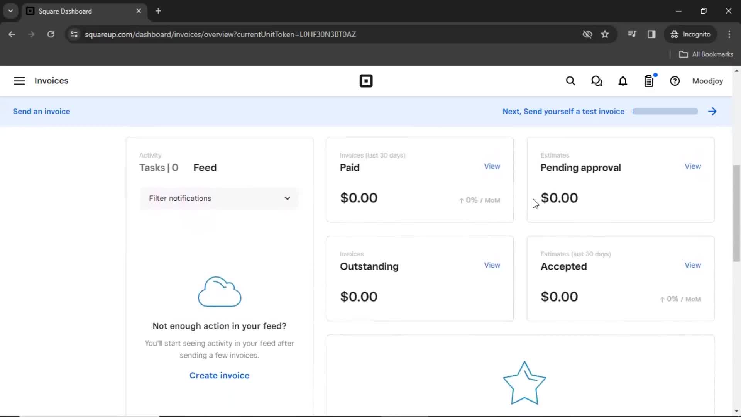Open the view site information icon
The height and width of the screenshot is (417, 741).
click(x=74, y=34)
